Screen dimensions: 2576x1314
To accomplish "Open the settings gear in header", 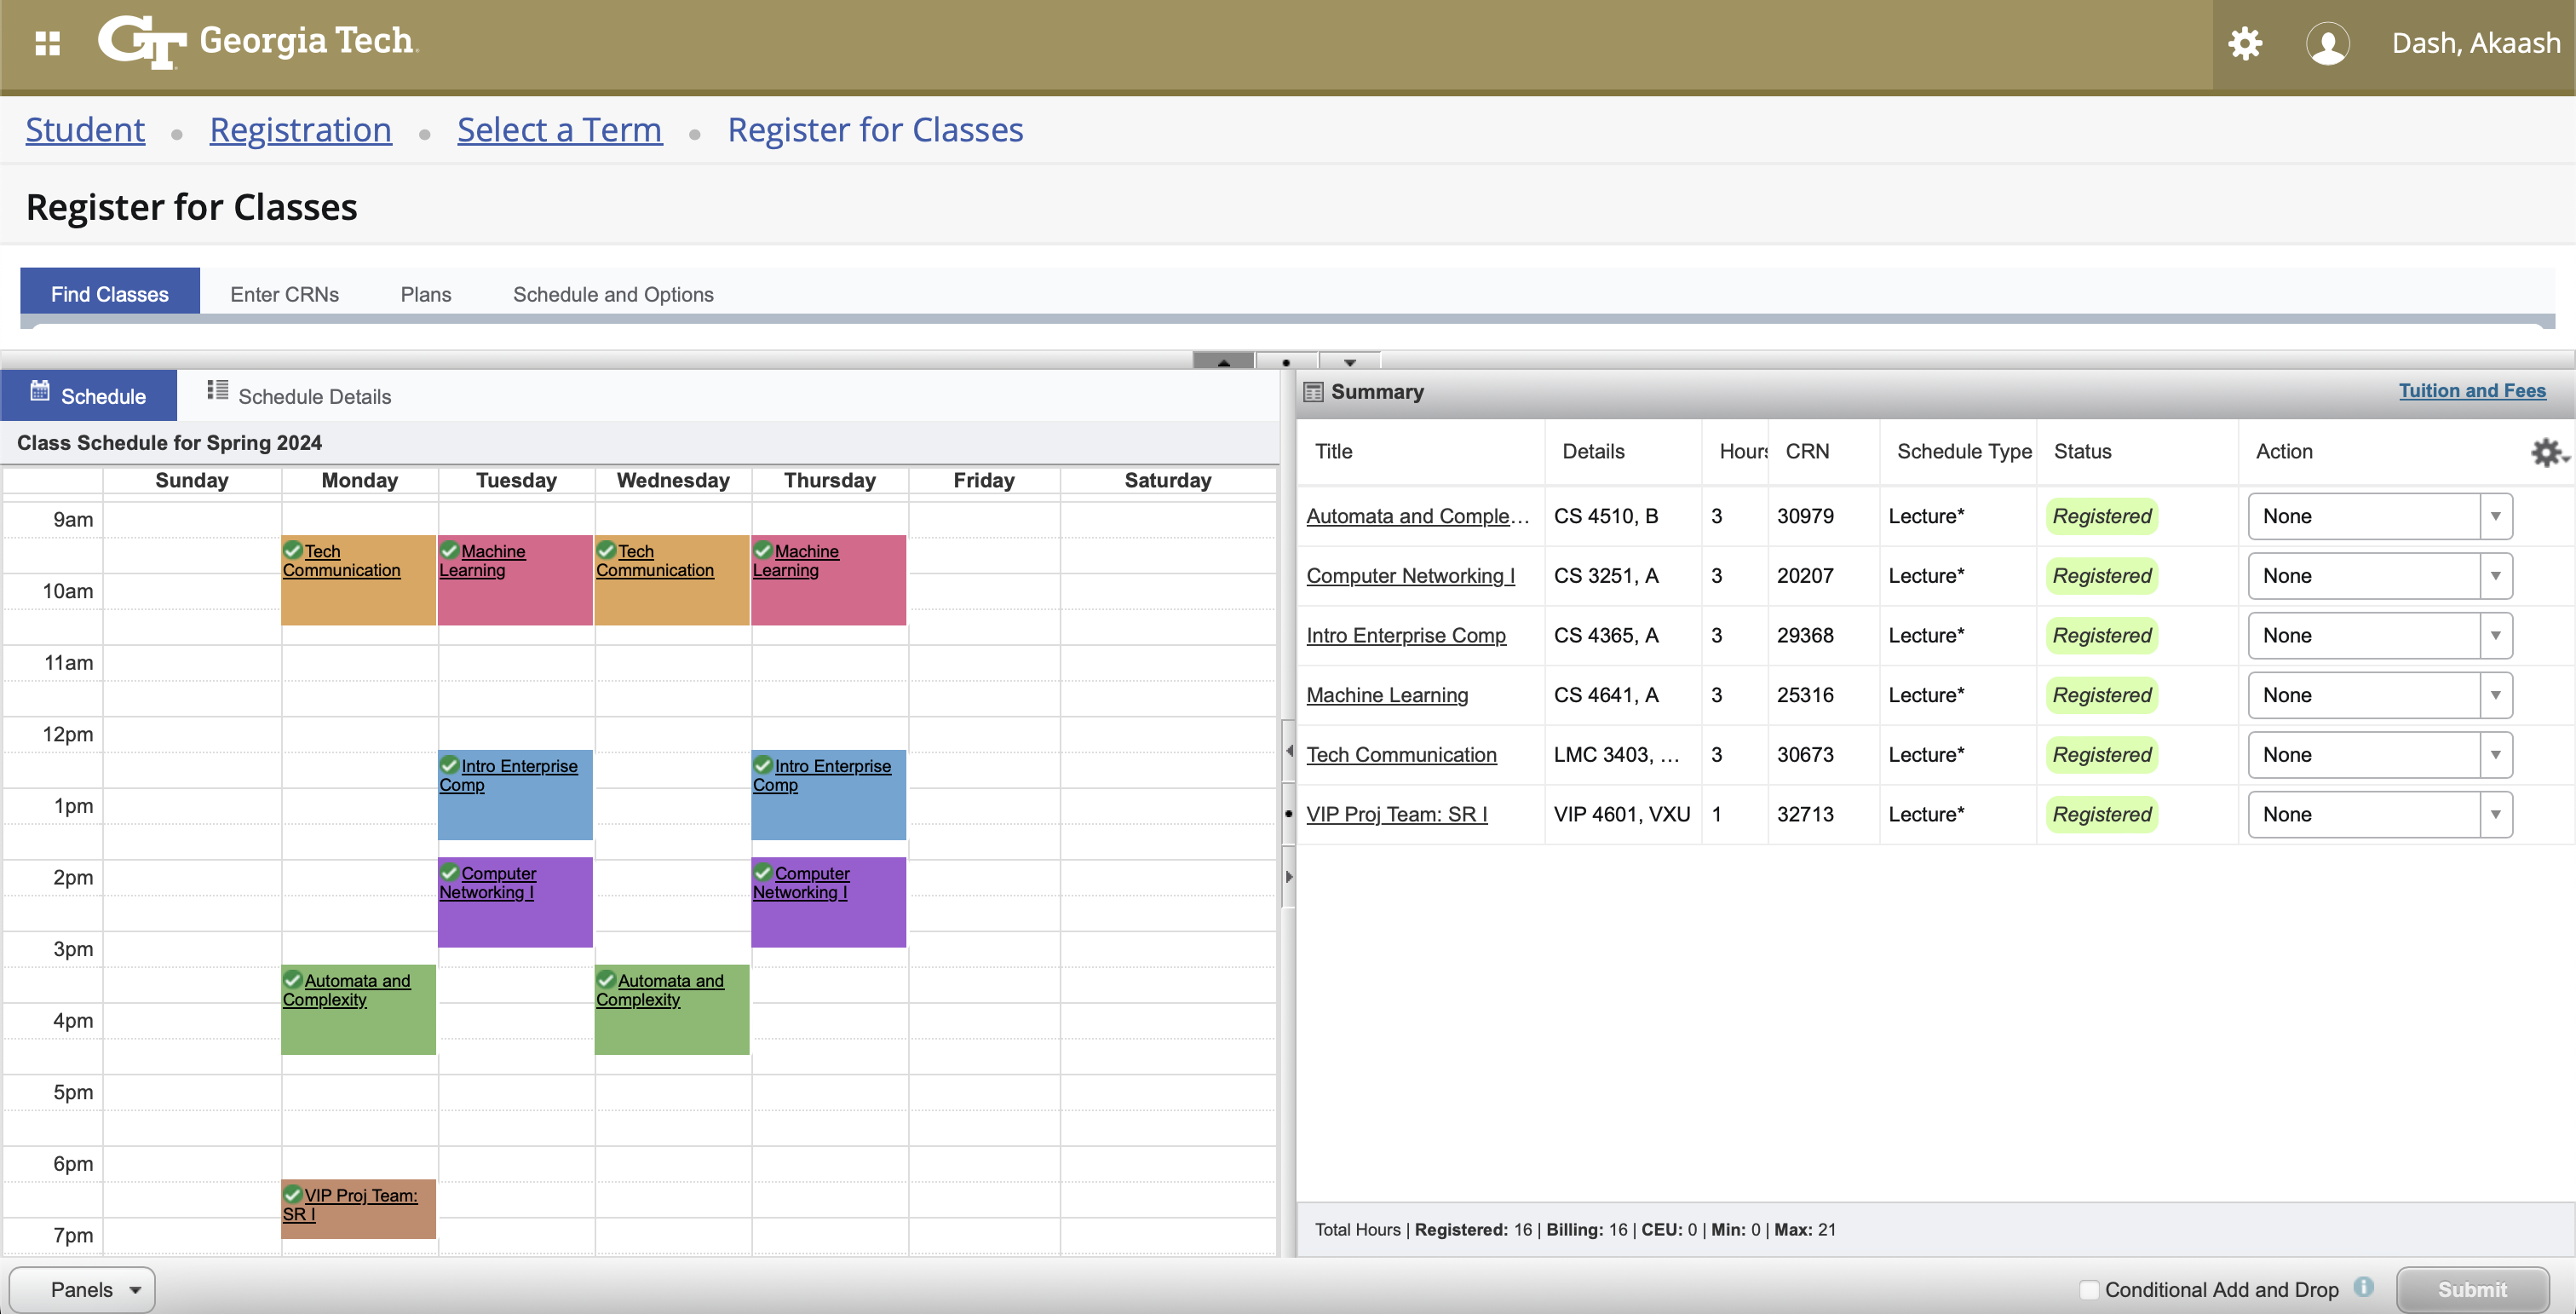I will [2244, 43].
